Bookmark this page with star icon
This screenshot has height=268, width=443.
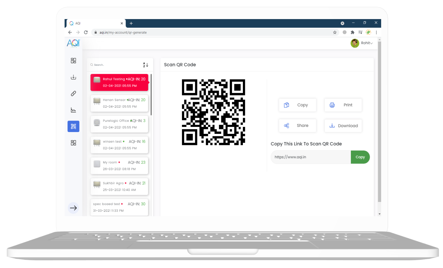tap(335, 32)
